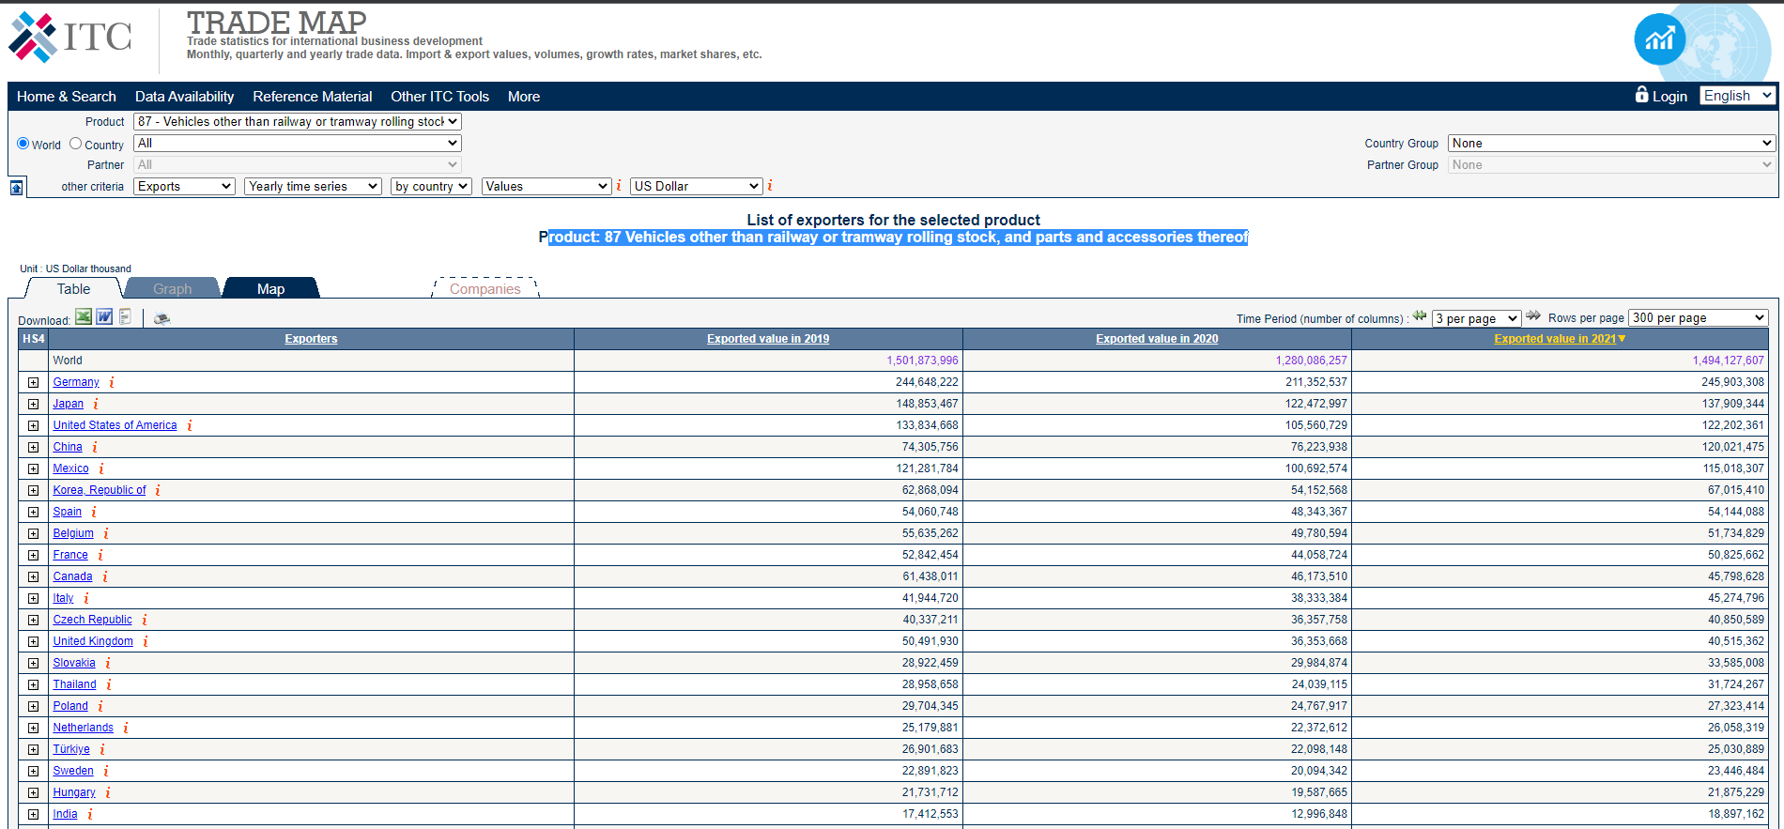This screenshot has height=829, width=1784.
Task: Sort by Exported value in 2019
Action: pyautogui.click(x=768, y=339)
